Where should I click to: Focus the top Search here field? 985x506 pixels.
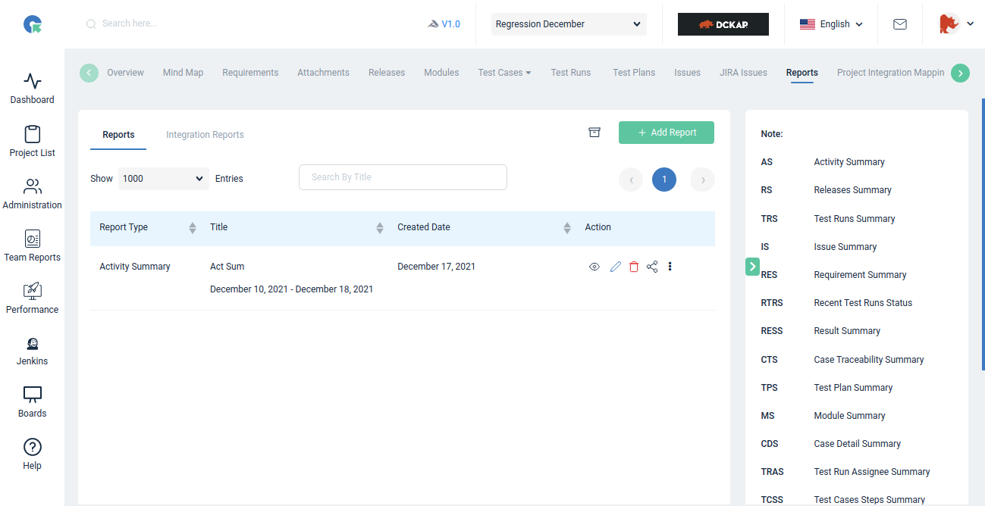coord(130,23)
